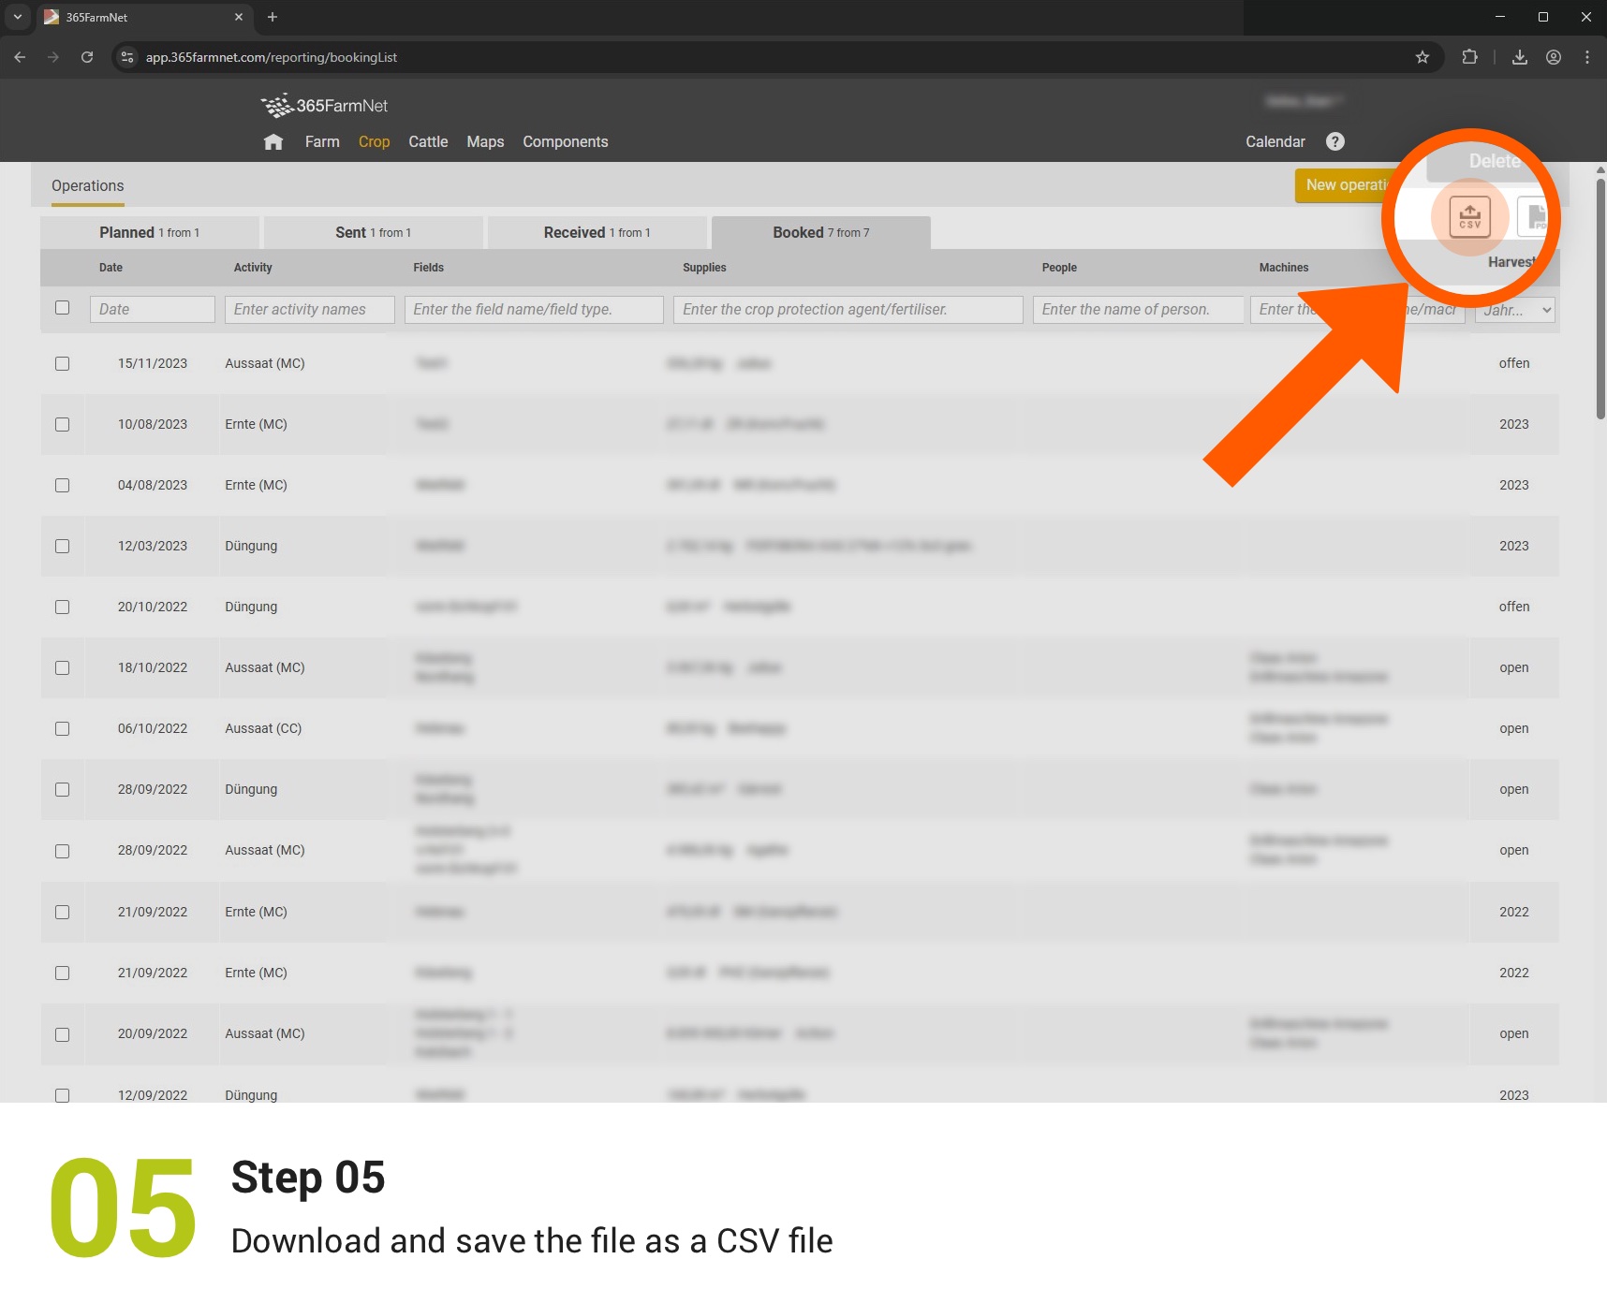Tick the checkbox on the 12/03/2023 Düngung row
1607x1303 pixels.
pos(63,546)
